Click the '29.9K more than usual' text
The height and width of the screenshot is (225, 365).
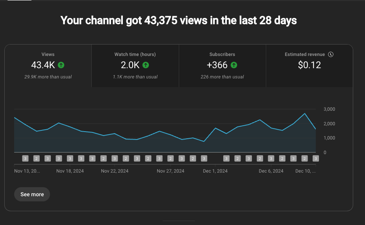(x=48, y=77)
